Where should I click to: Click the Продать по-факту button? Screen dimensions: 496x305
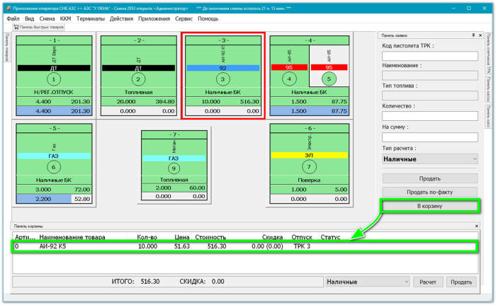(x=429, y=192)
